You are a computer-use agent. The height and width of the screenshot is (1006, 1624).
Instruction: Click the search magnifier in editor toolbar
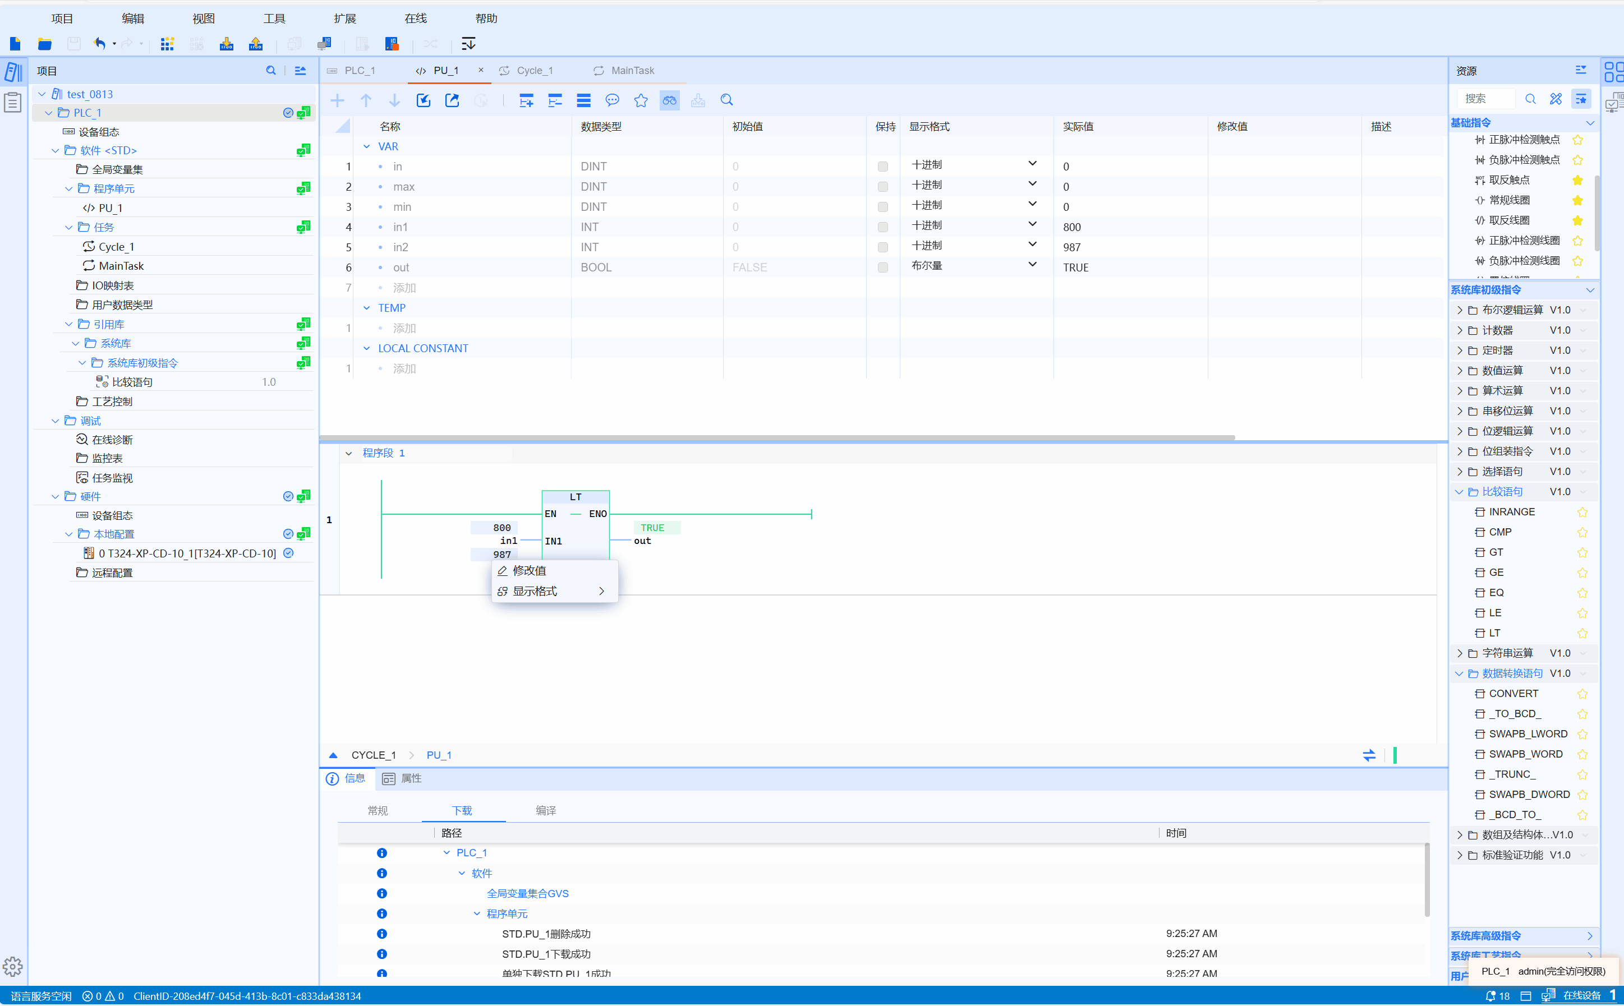coord(726,100)
